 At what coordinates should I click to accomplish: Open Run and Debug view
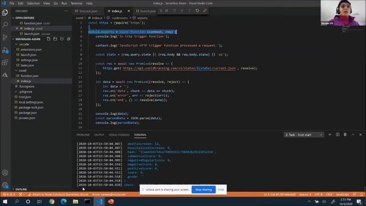pyautogui.click(x=5, y=50)
